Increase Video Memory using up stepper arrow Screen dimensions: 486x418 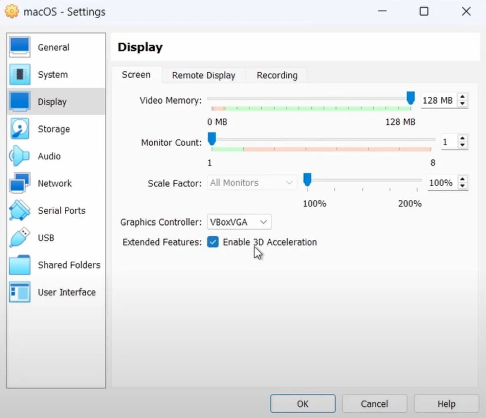[463, 97]
